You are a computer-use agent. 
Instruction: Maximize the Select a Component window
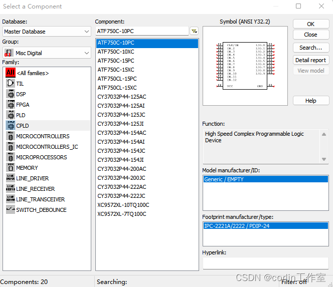(x=298, y=6)
